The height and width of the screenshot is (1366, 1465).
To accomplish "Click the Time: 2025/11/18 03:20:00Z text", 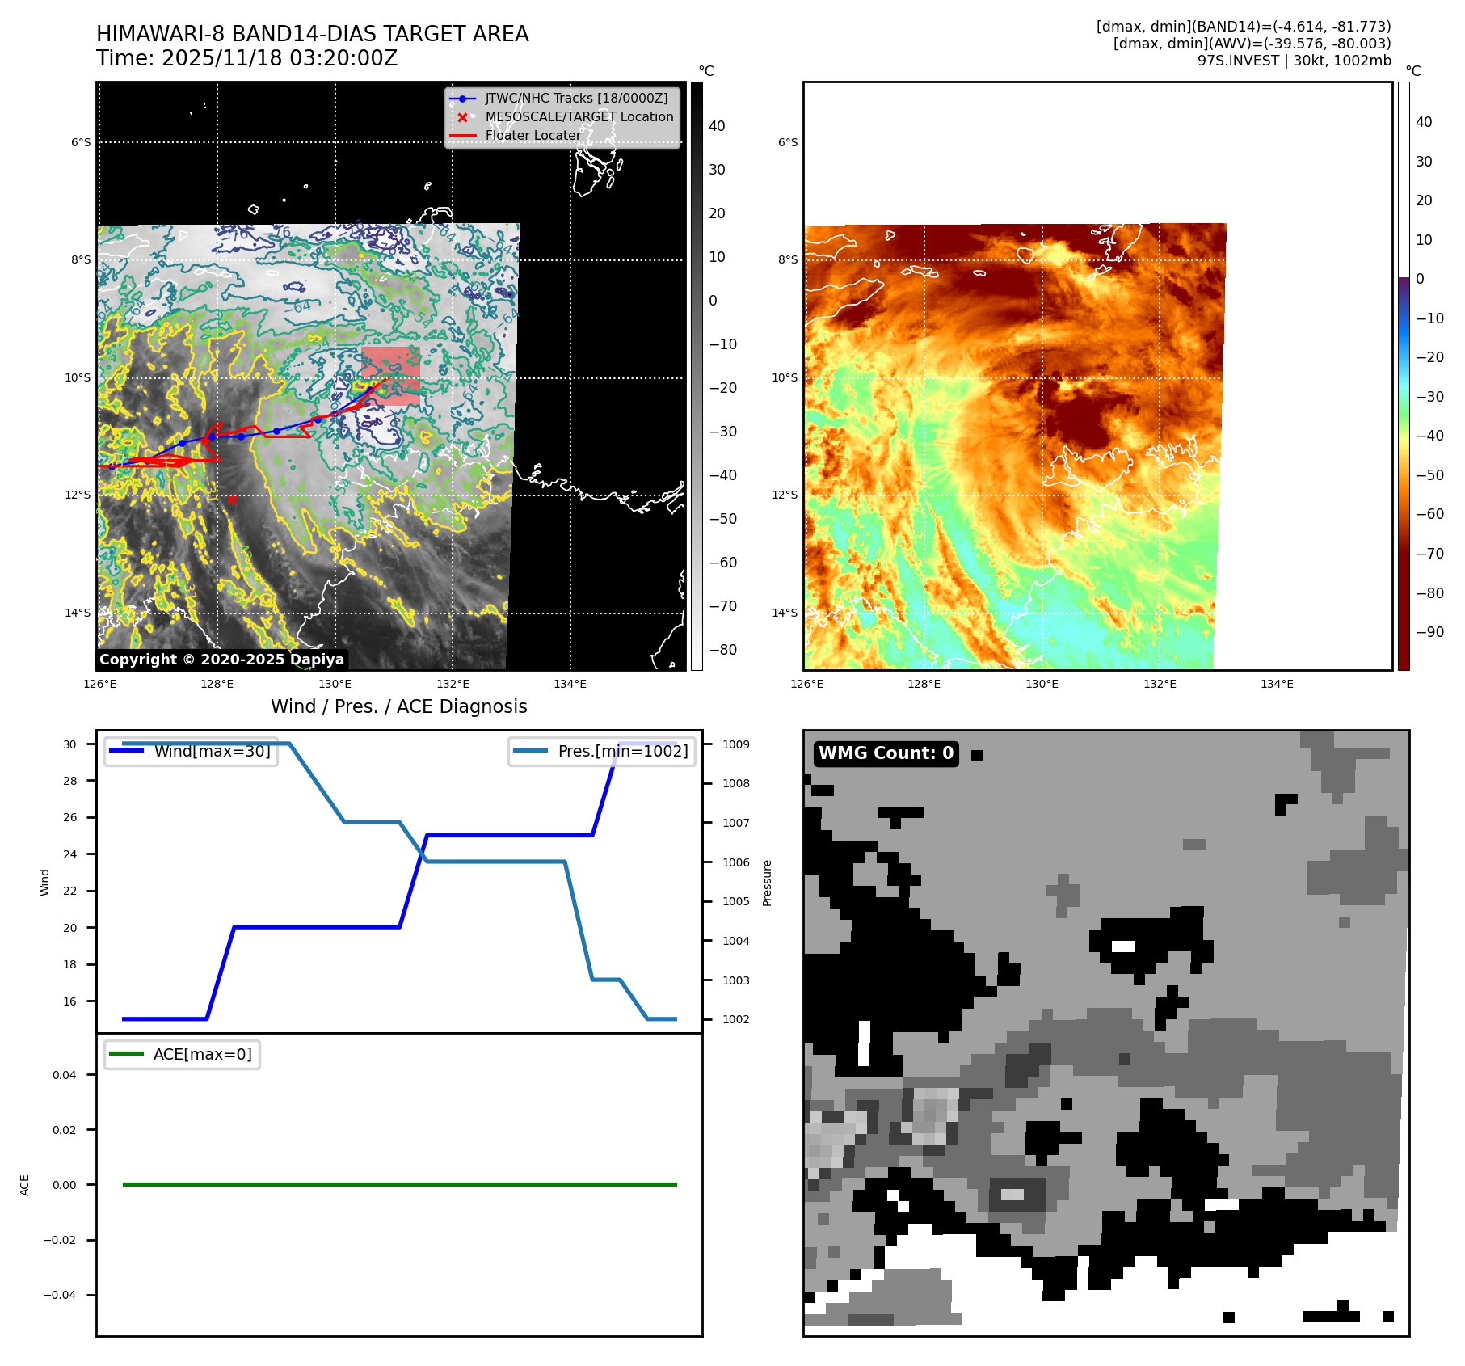I will tap(246, 58).
